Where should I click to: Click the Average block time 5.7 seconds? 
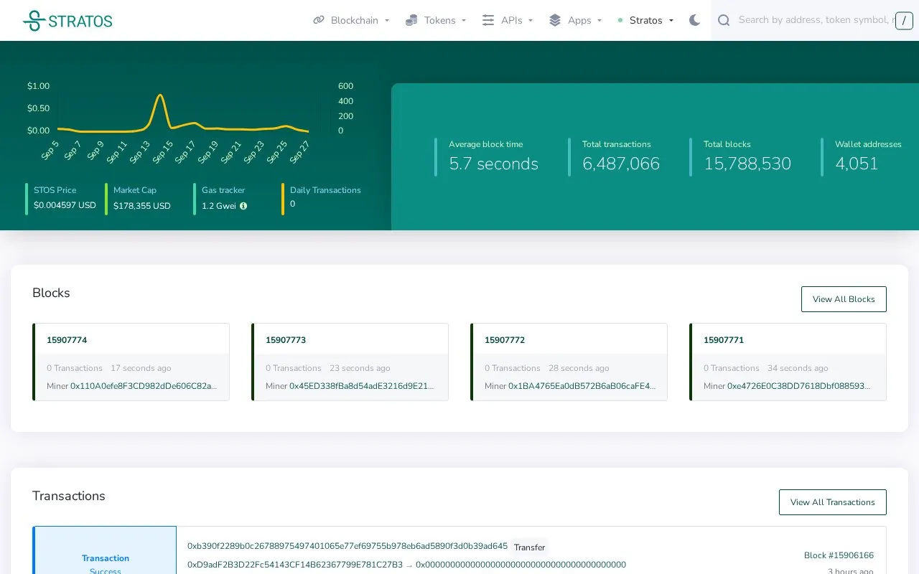pyautogui.click(x=493, y=164)
